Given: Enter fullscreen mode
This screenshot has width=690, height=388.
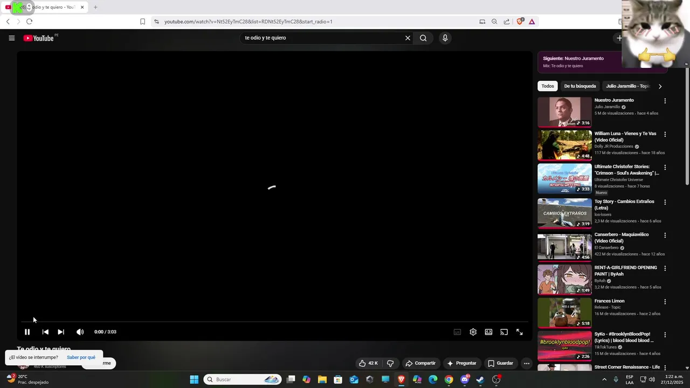Looking at the screenshot, I should 520,332.
